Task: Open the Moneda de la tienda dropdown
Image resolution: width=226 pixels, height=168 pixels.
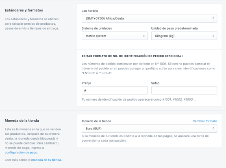Action: (x=149, y=129)
